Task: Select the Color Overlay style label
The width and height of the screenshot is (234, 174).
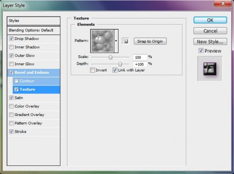Action: point(27,106)
